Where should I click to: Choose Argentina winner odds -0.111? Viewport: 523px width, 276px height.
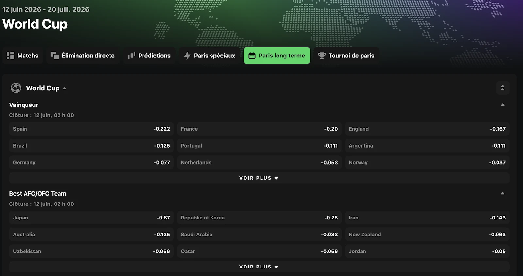pos(427,146)
